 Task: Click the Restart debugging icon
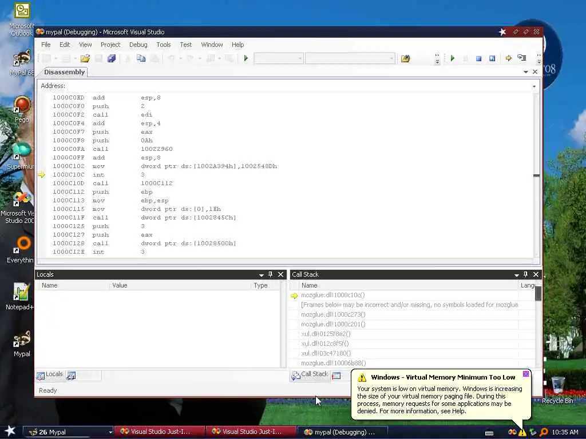click(x=492, y=59)
